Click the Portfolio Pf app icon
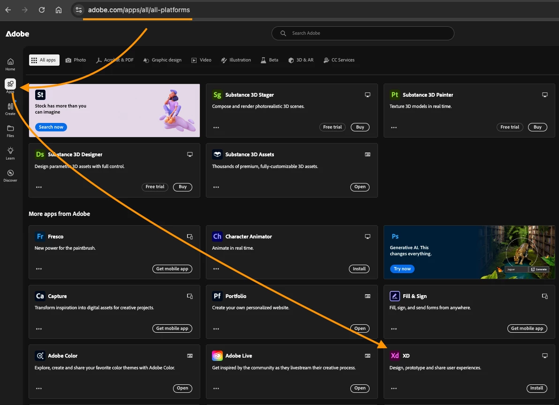This screenshot has width=559, height=405. [217, 296]
